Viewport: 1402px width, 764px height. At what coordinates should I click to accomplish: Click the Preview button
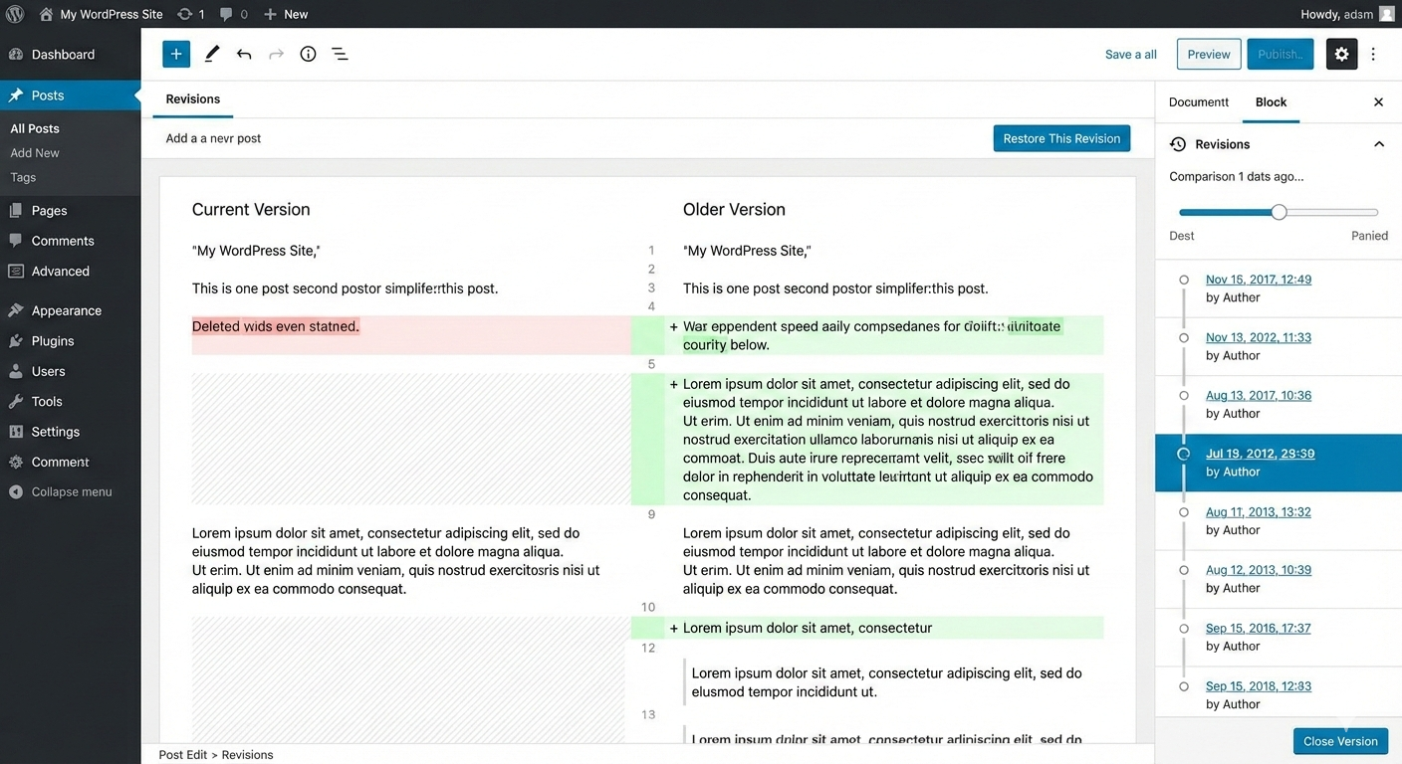tap(1209, 54)
